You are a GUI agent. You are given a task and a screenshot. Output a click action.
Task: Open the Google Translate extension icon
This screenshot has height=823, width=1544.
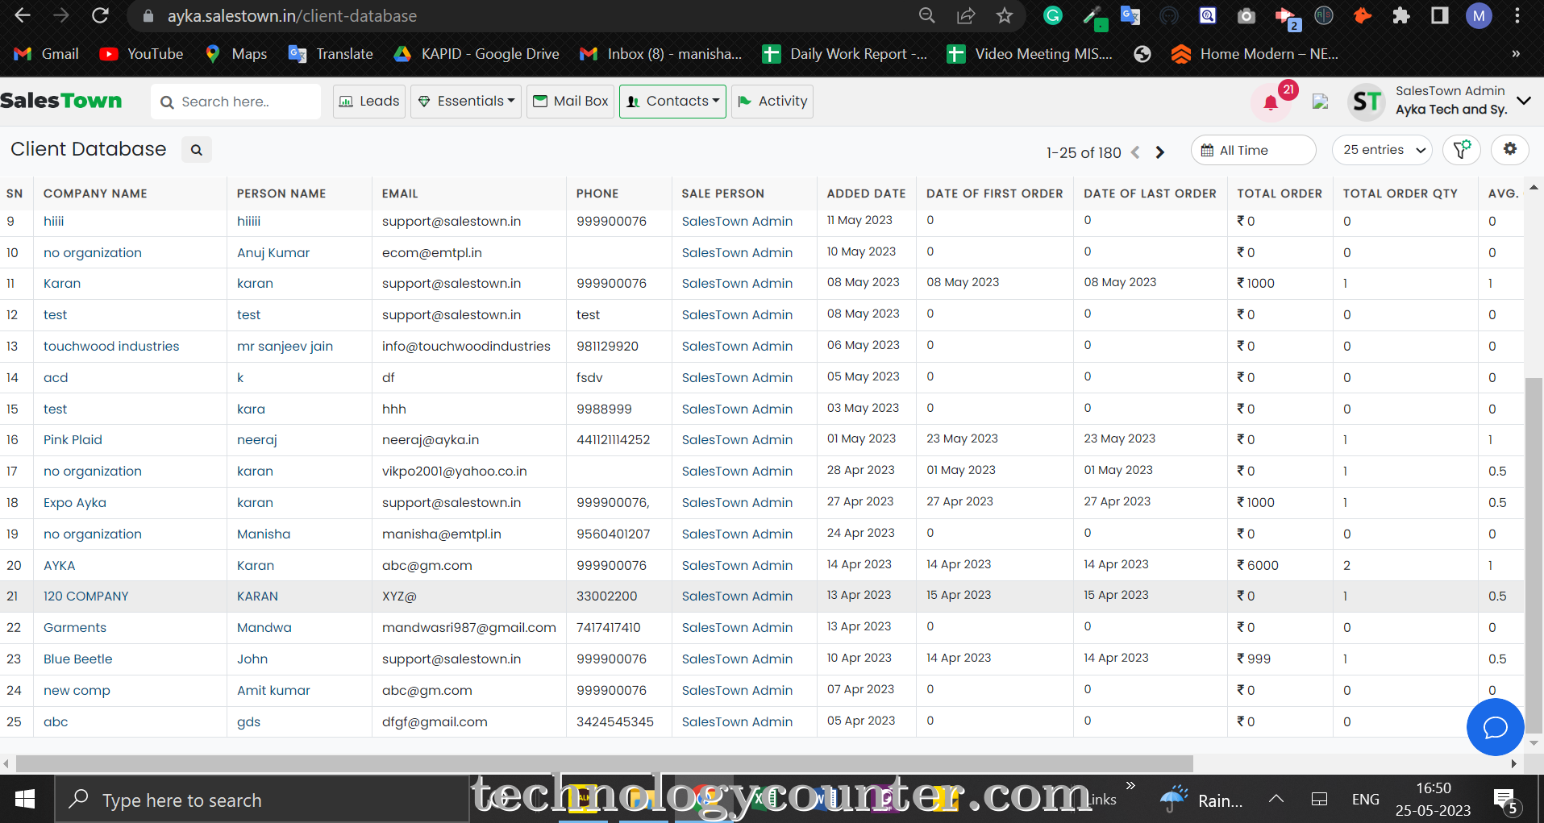coord(1130,15)
